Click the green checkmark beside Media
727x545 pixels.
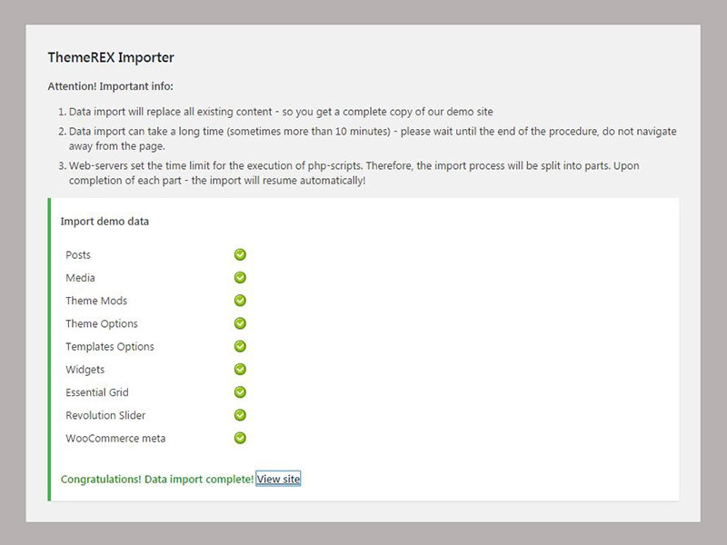pos(240,278)
